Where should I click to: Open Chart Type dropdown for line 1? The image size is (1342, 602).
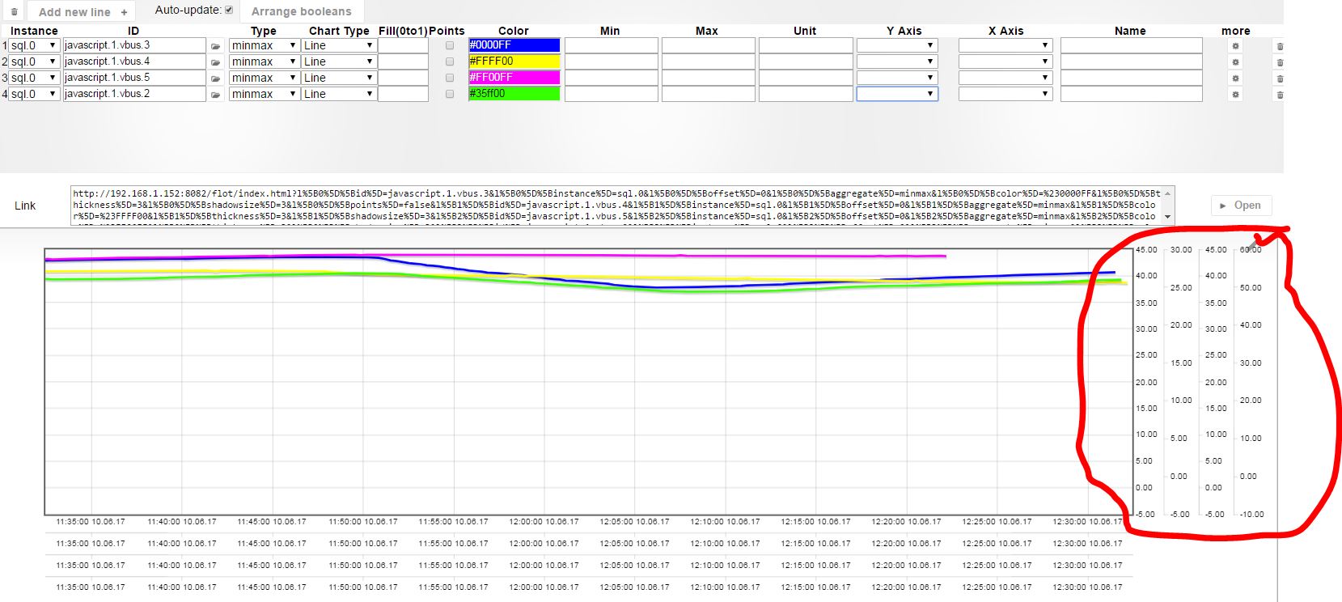(x=338, y=45)
